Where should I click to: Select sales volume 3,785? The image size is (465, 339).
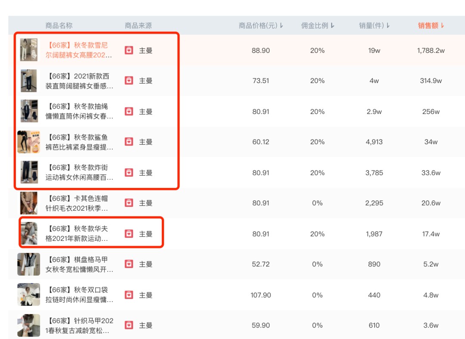click(374, 173)
